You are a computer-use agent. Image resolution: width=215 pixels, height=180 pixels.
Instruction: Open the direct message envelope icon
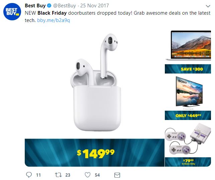(117, 175)
